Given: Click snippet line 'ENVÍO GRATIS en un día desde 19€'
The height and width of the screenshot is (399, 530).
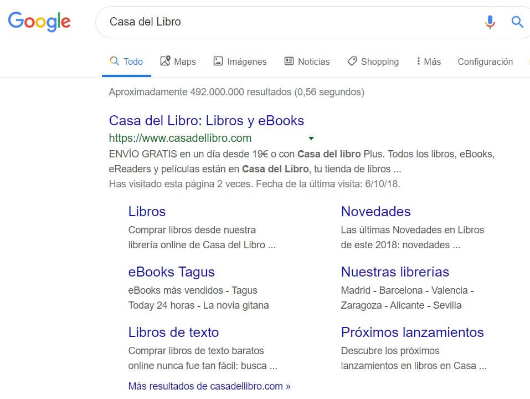Looking at the screenshot, I should point(189,154).
